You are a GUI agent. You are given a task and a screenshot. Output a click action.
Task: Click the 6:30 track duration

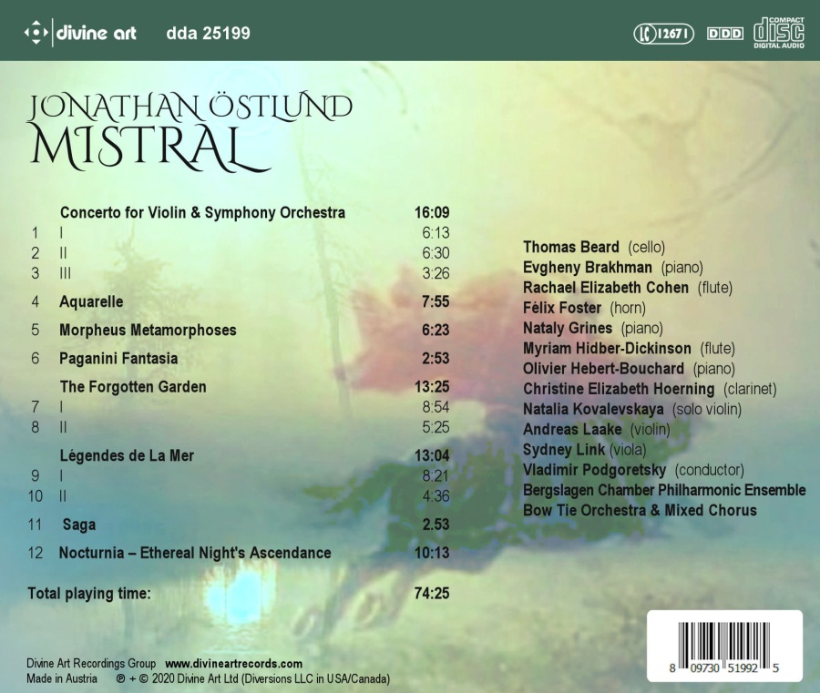point(436,253)
